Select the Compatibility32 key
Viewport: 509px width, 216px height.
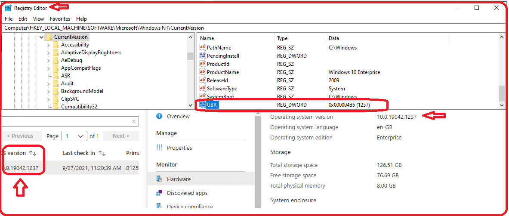(79, 106)
